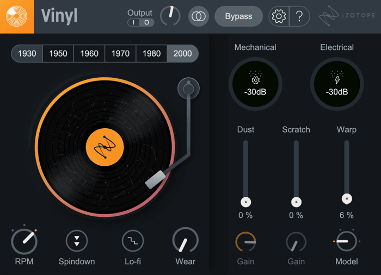
Task: Click the Wear label
Action: click(x=186, y=261)
